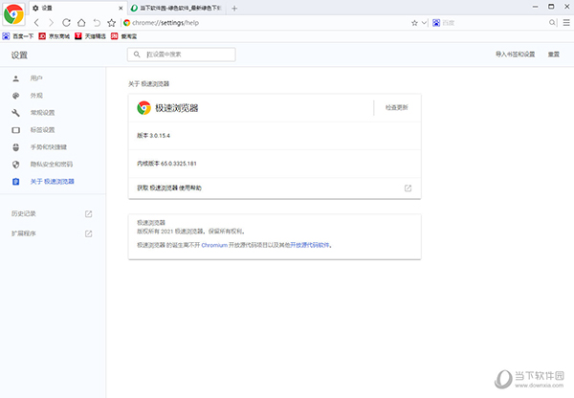Click the browser logo at top-left
Image resolution: width=574 pixels, height=398 pixels.
point(13,14)
